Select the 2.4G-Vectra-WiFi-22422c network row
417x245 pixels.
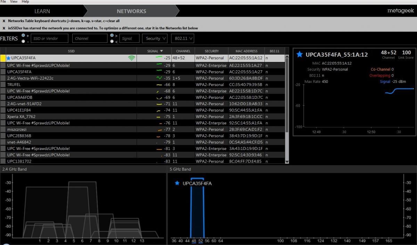pyautogui.click(x=142, y=78)
